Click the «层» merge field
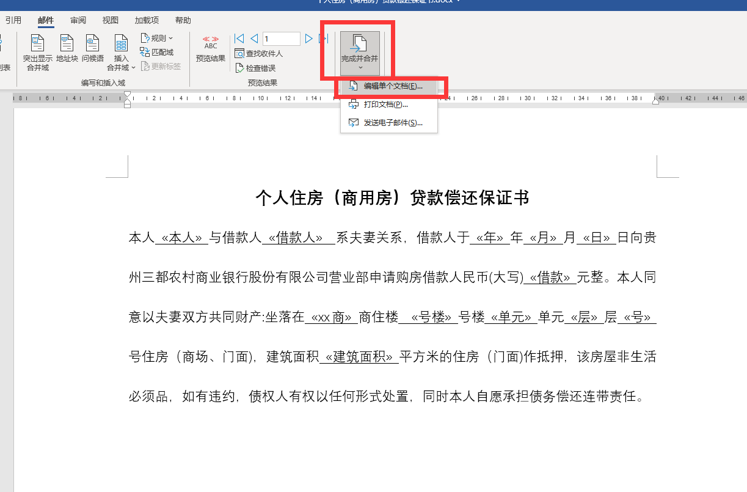 pyautogui.click(x=584, y=318)
